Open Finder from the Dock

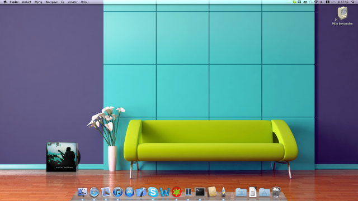[82, 192]
